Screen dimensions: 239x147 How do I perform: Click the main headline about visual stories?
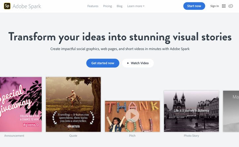(x=120, y=37)
